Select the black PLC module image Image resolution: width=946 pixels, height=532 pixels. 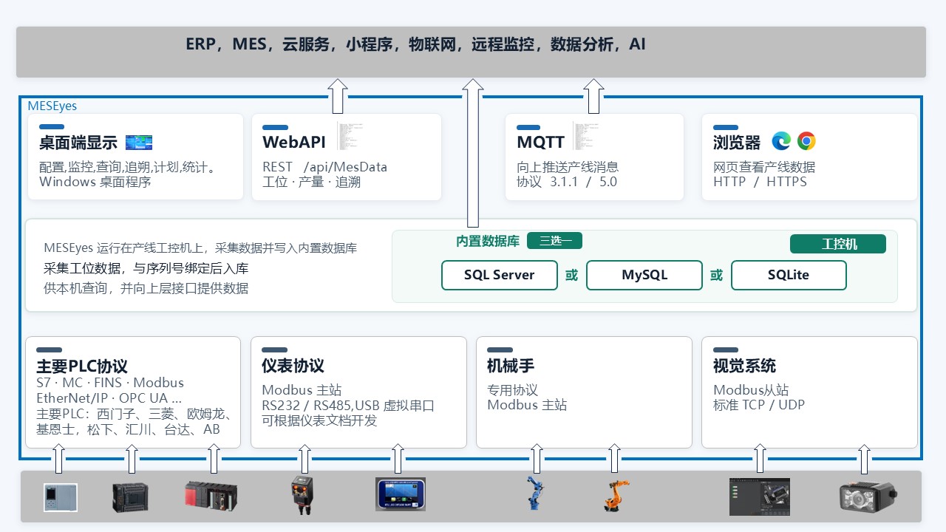[x=131, y=497]
